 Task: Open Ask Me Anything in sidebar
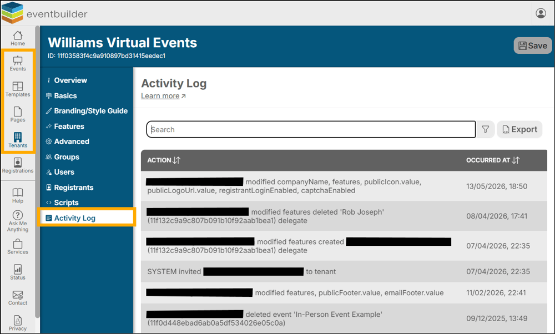pos(17,221)
